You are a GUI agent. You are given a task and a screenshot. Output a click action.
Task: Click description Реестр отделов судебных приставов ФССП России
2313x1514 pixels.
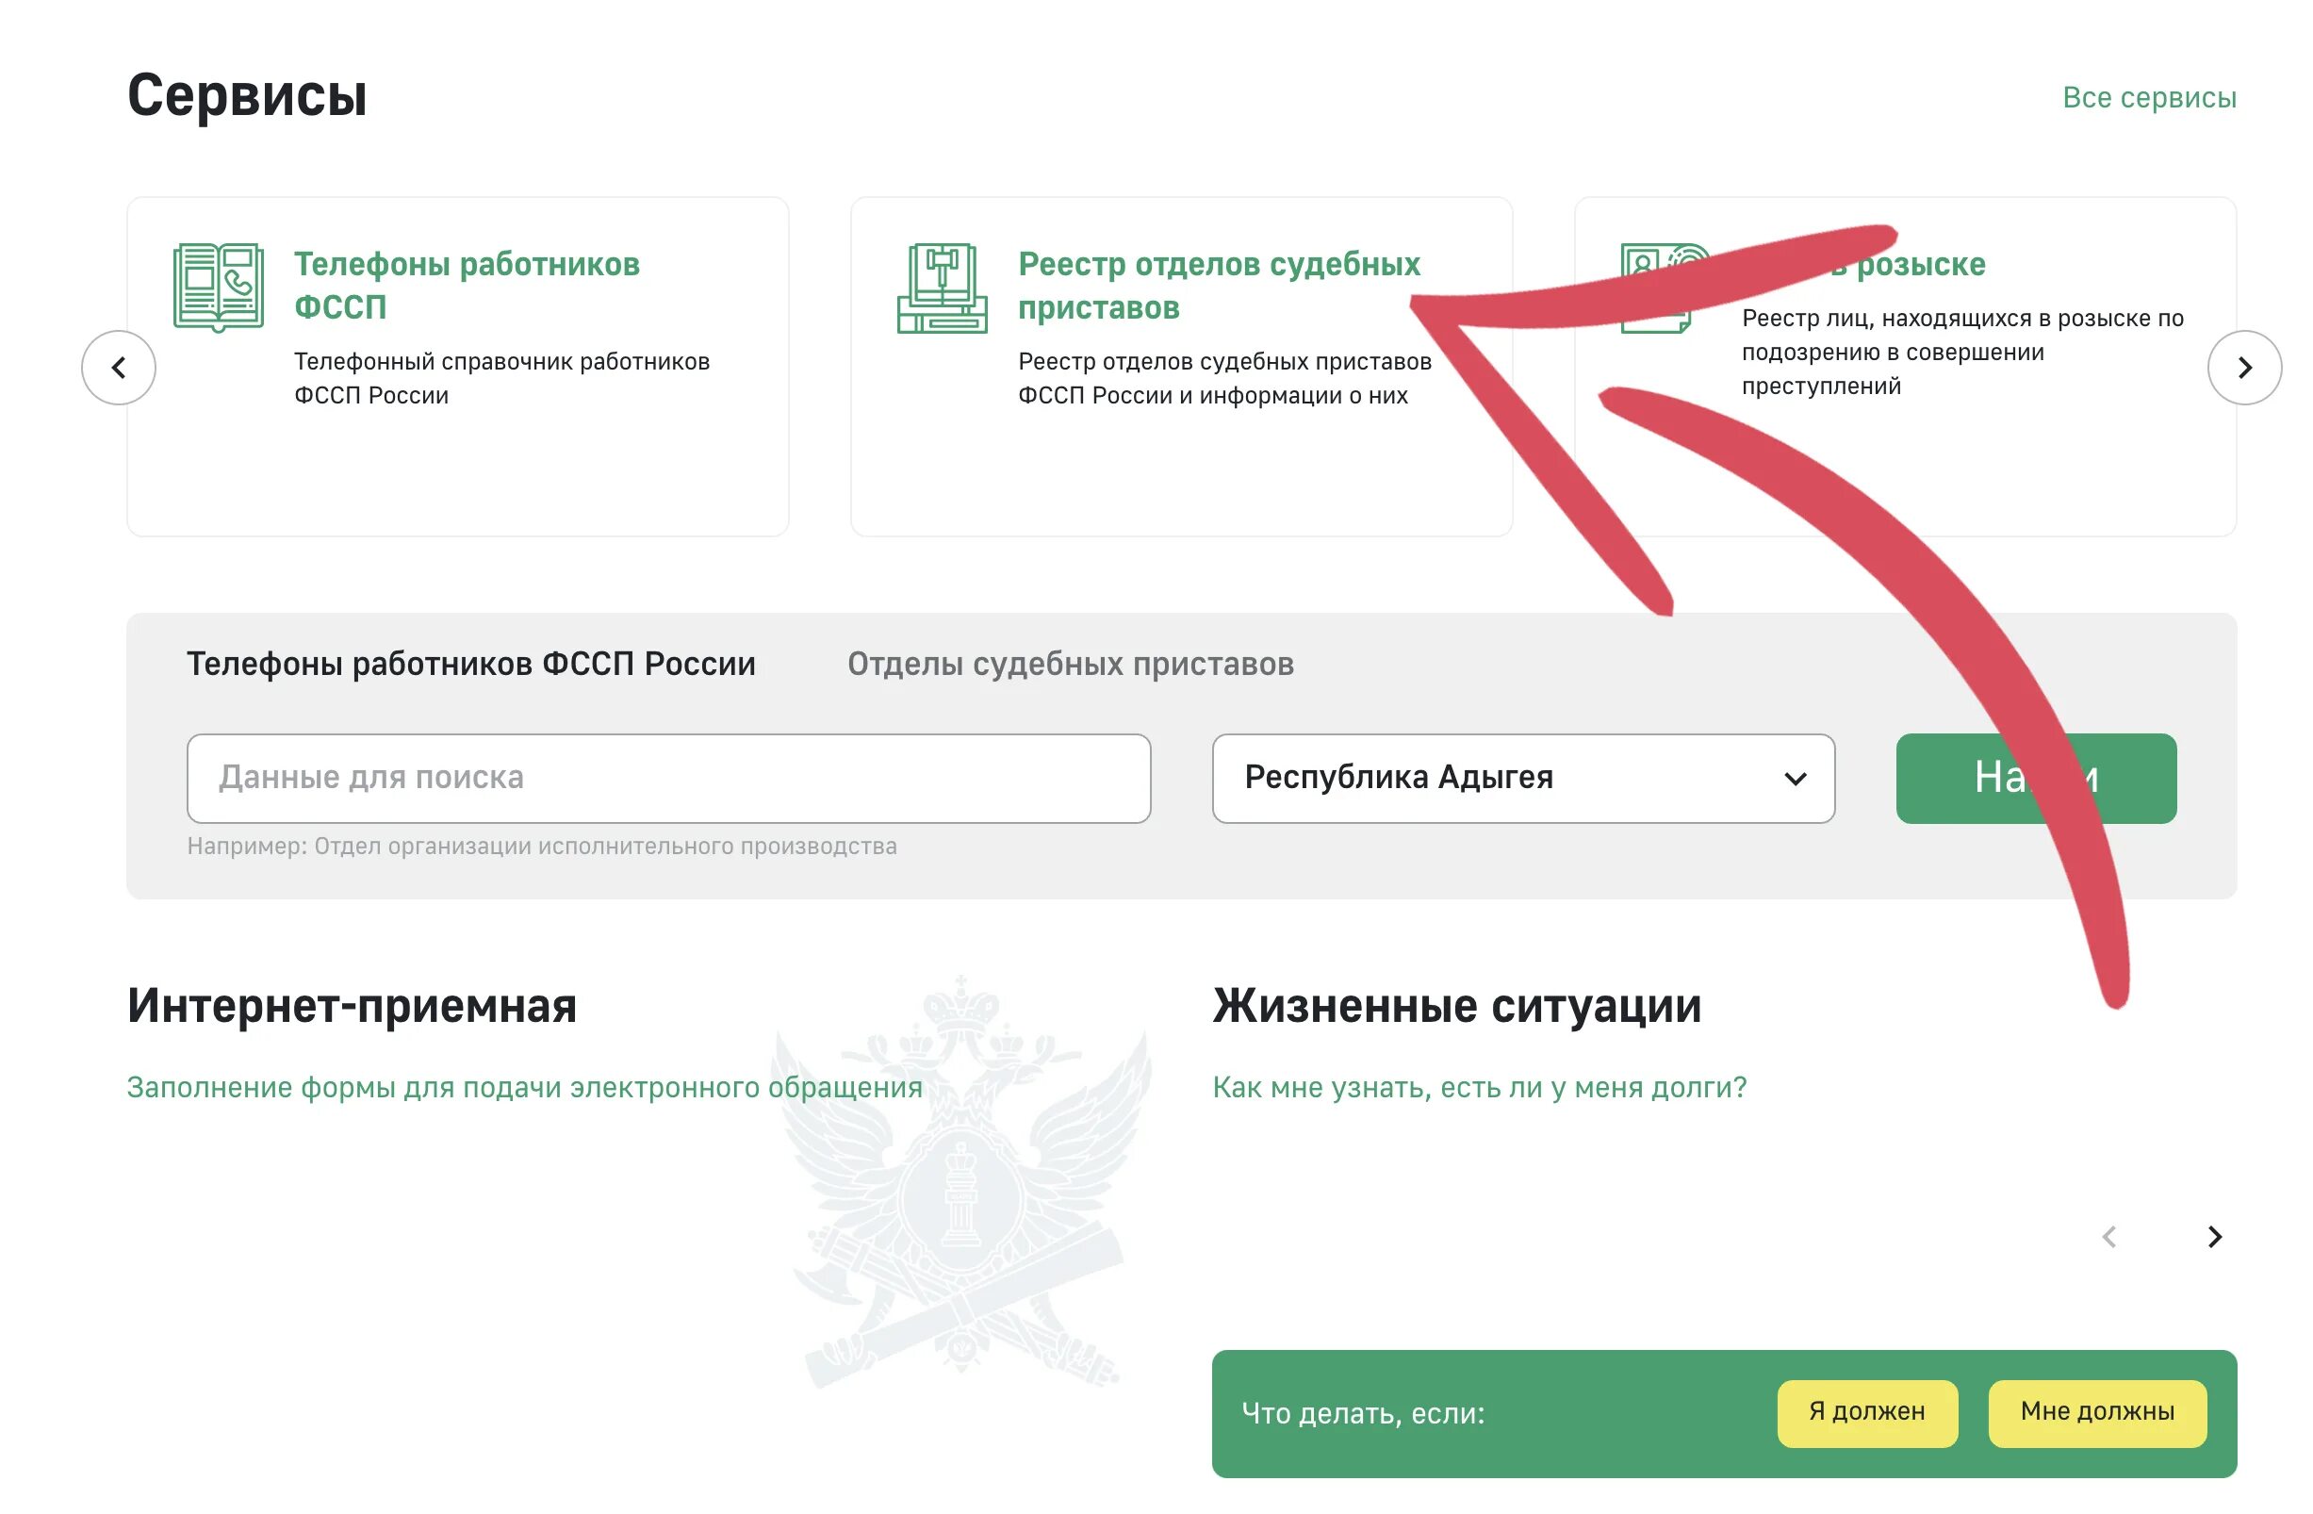(1224, 378)
